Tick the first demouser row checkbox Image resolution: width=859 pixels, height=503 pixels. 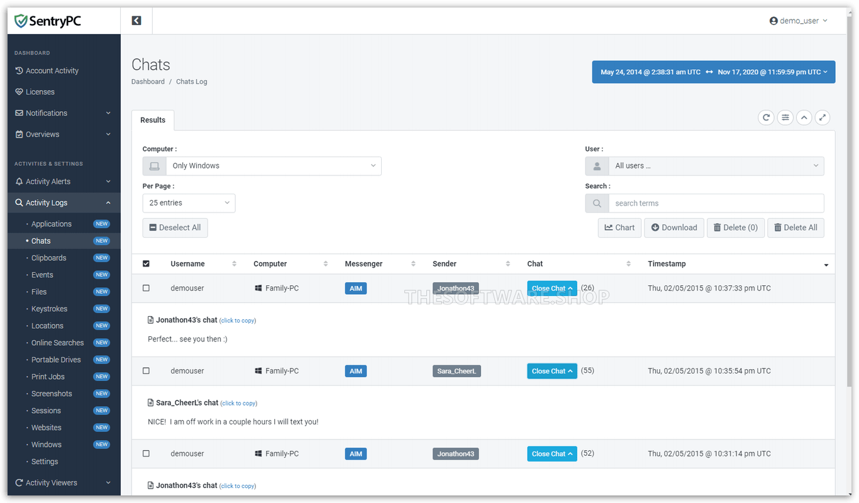(147, 287)
